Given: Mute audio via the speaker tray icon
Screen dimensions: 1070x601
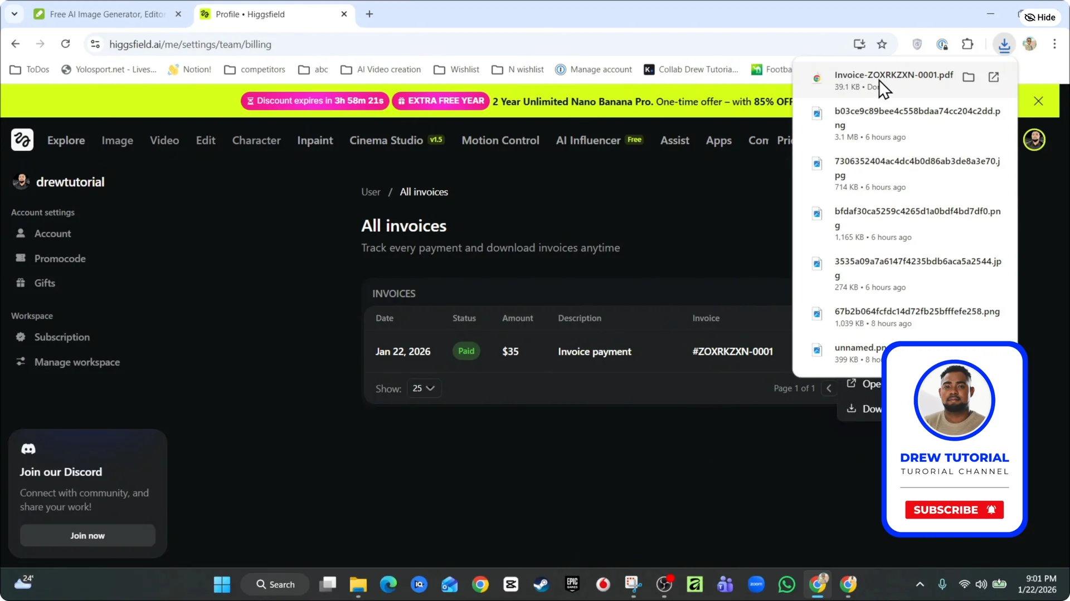Looking at the screenshot, I should [x=981, y=584].
